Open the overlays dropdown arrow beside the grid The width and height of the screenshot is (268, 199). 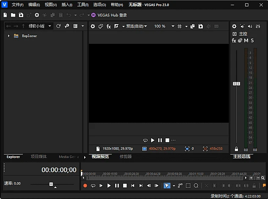point(186,26)
